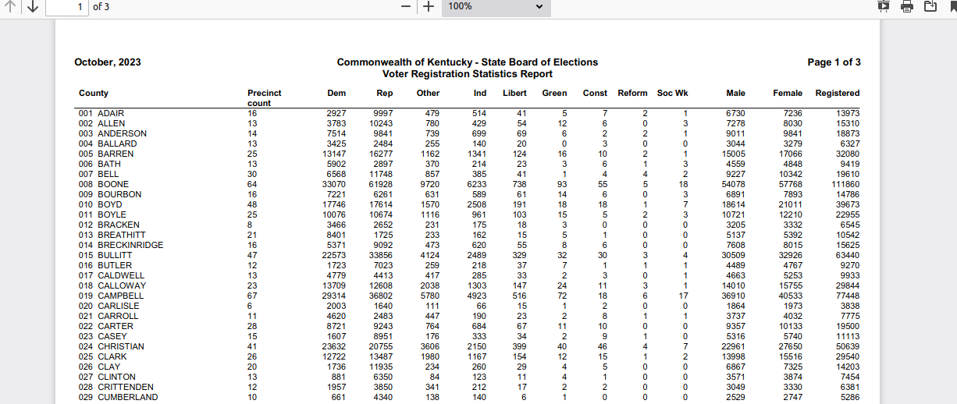957x404 pixels.
Task: Select the '007 BELL' county row label
Action: [99, 174]
